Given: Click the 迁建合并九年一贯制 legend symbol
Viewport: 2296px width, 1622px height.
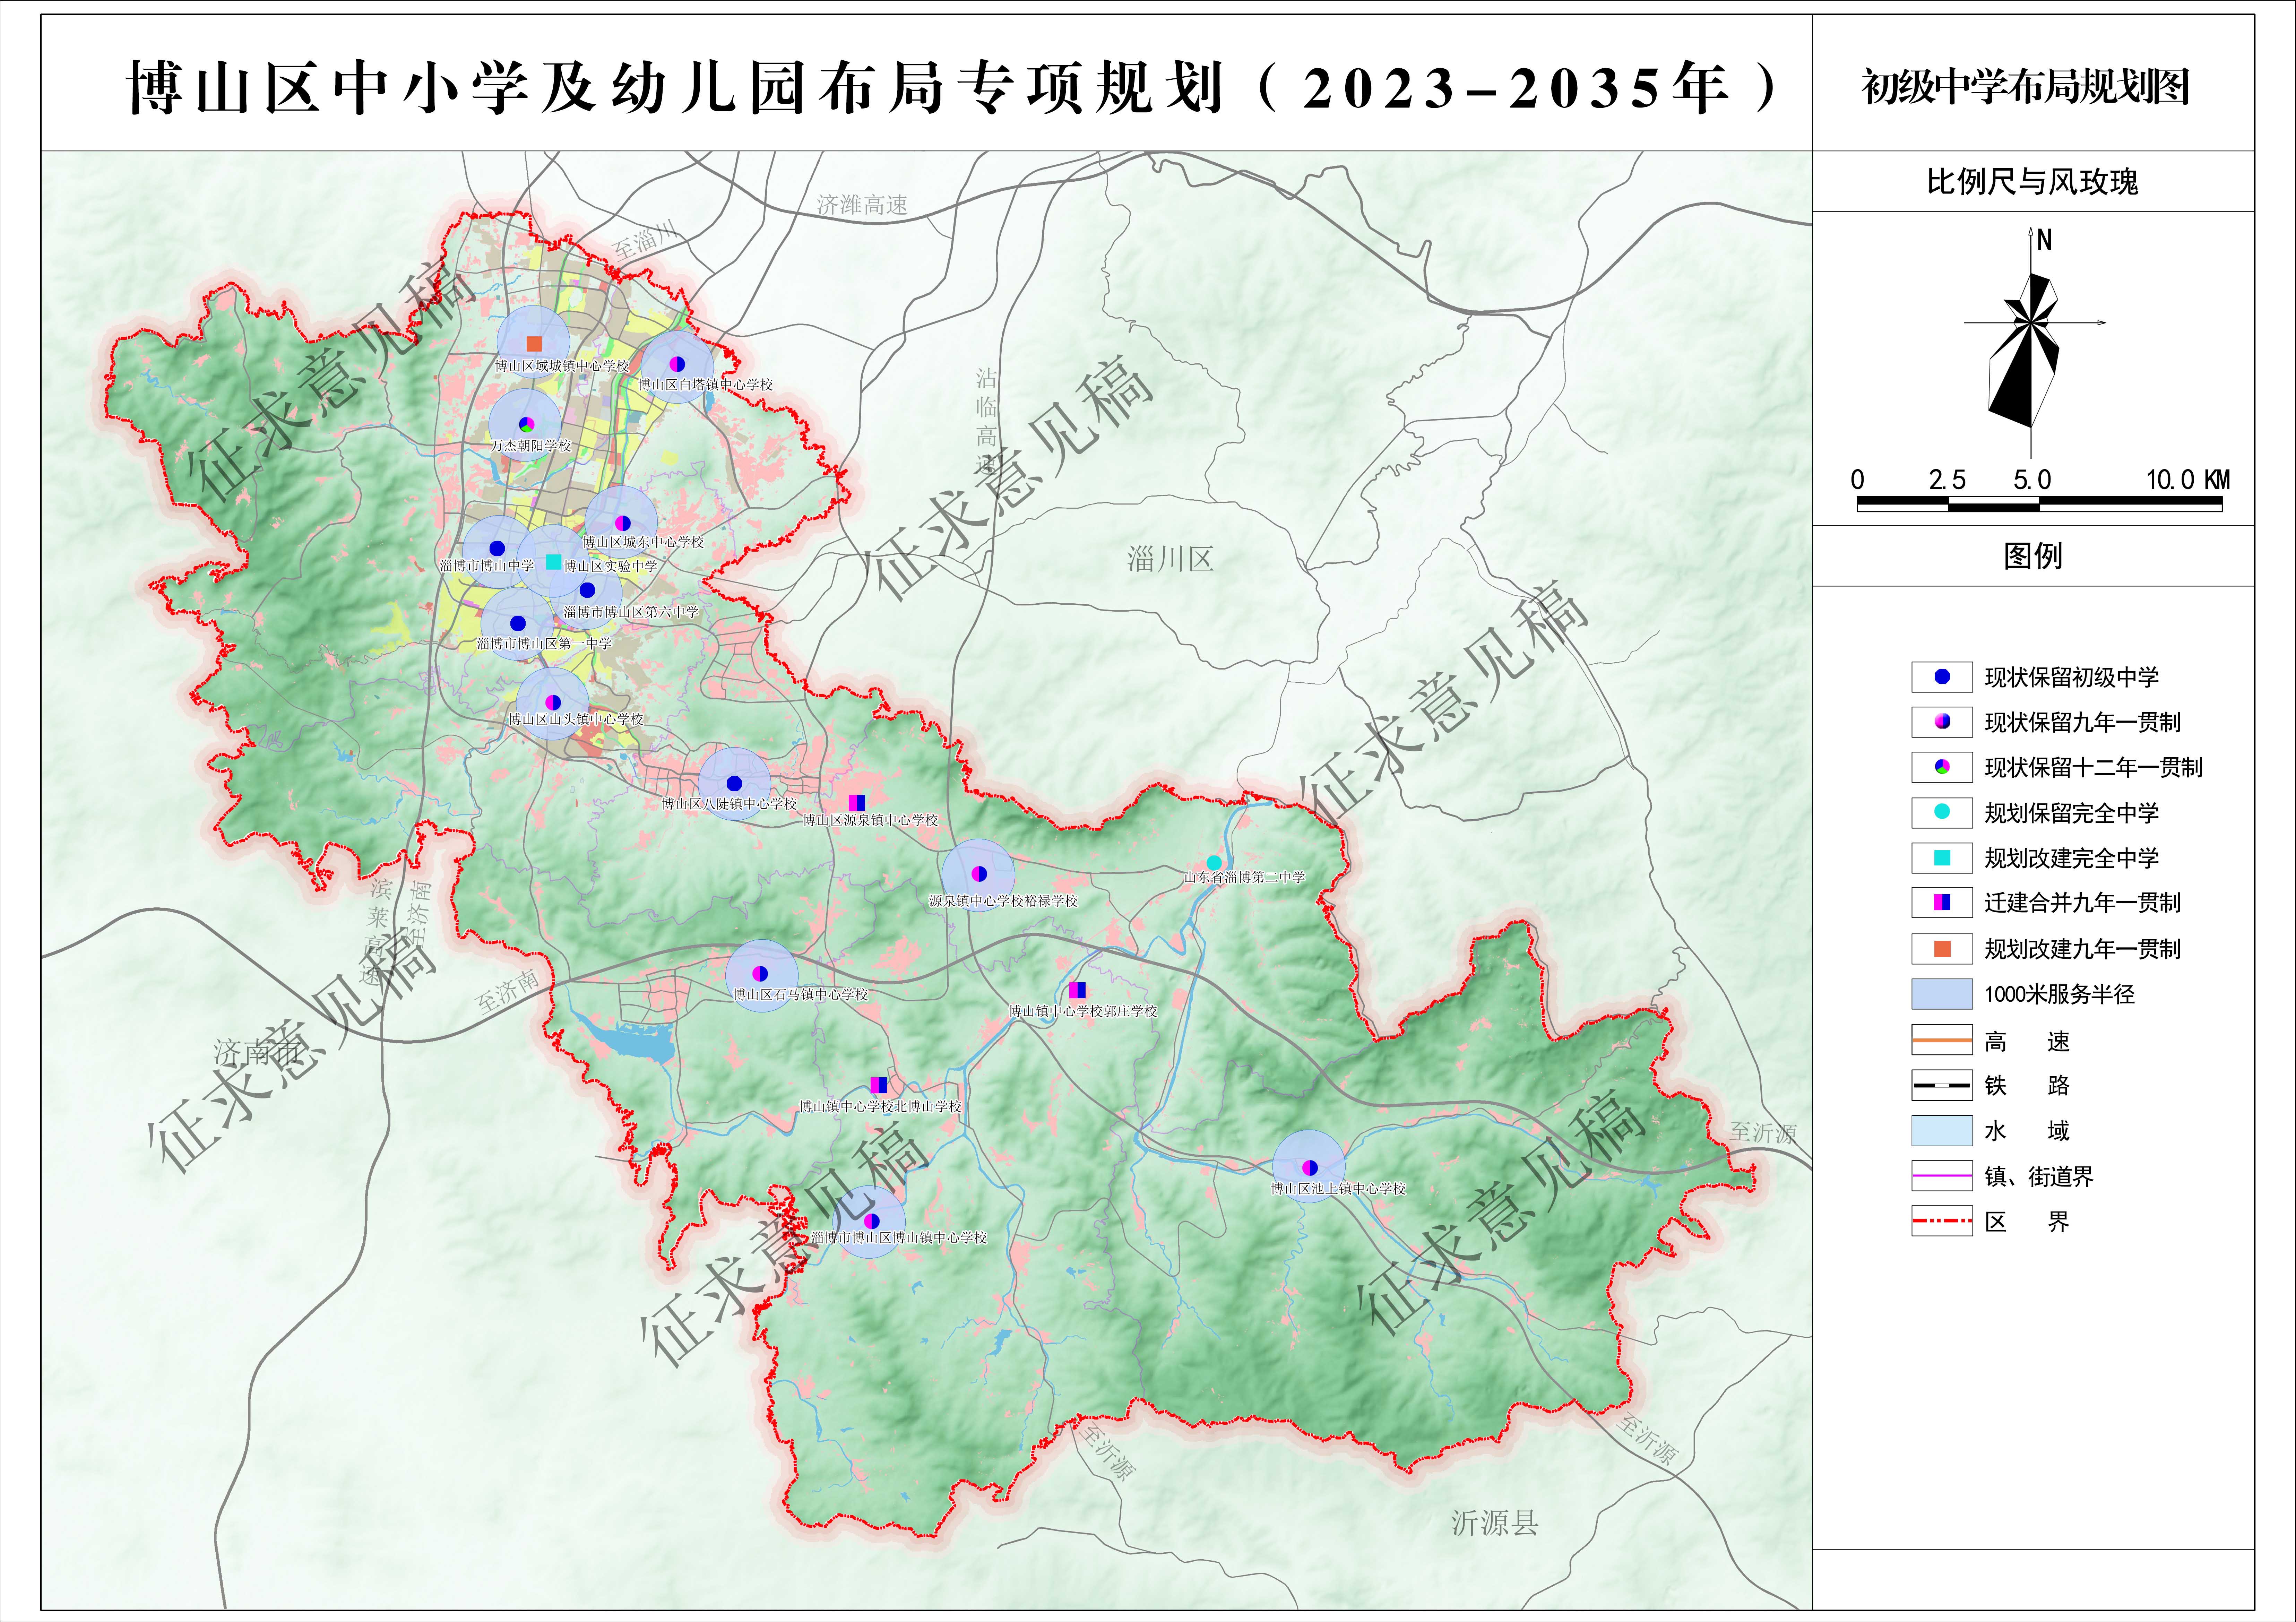Looking at the screenshot, I should (1942, 902).
